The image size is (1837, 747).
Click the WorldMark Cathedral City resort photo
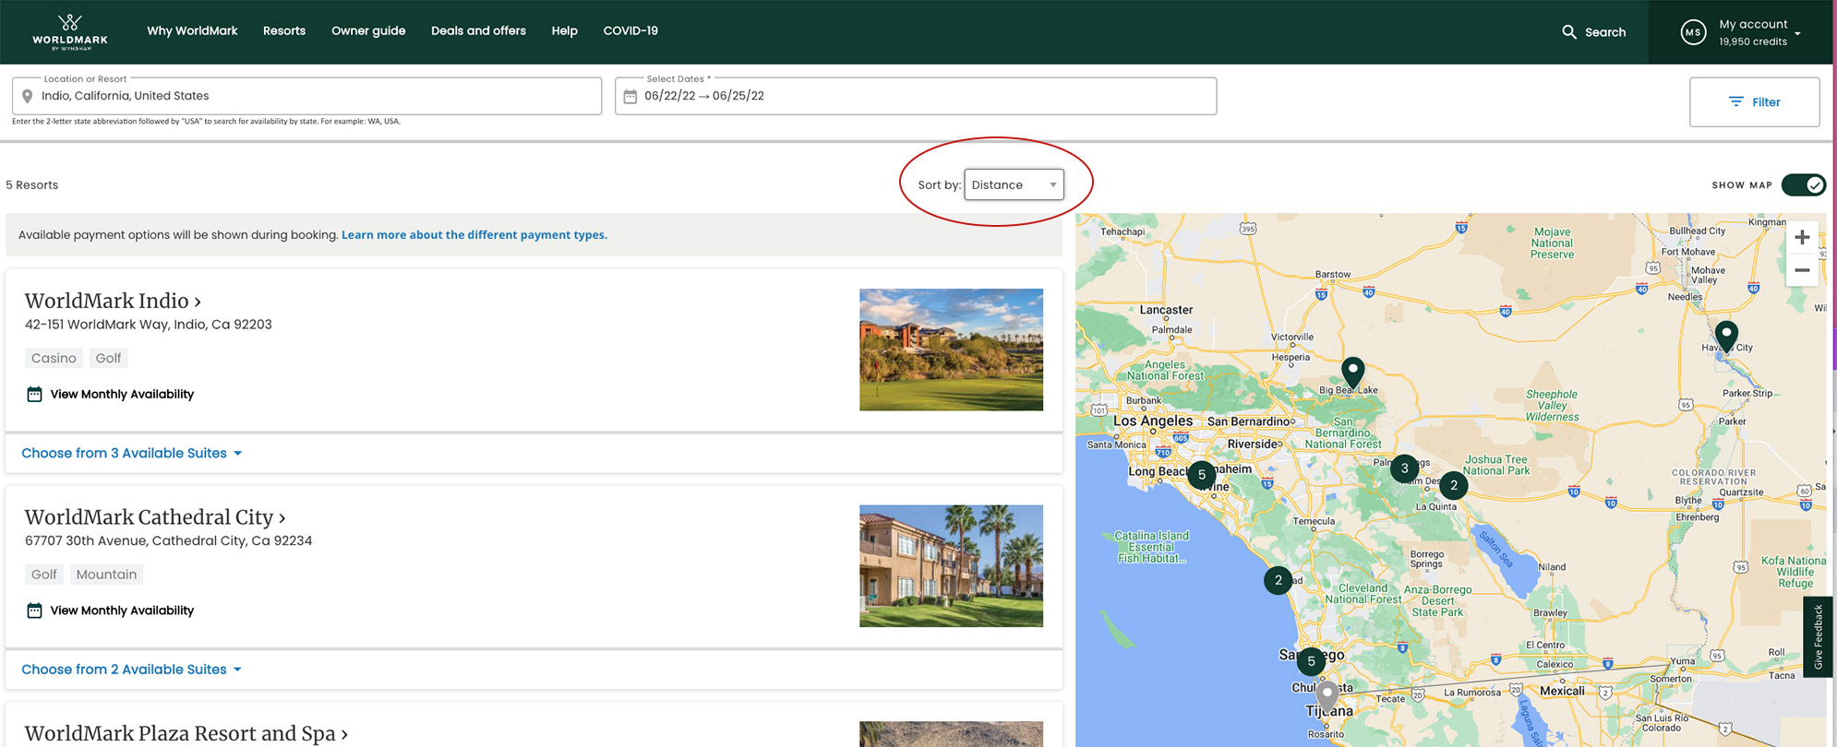(951, 566)
